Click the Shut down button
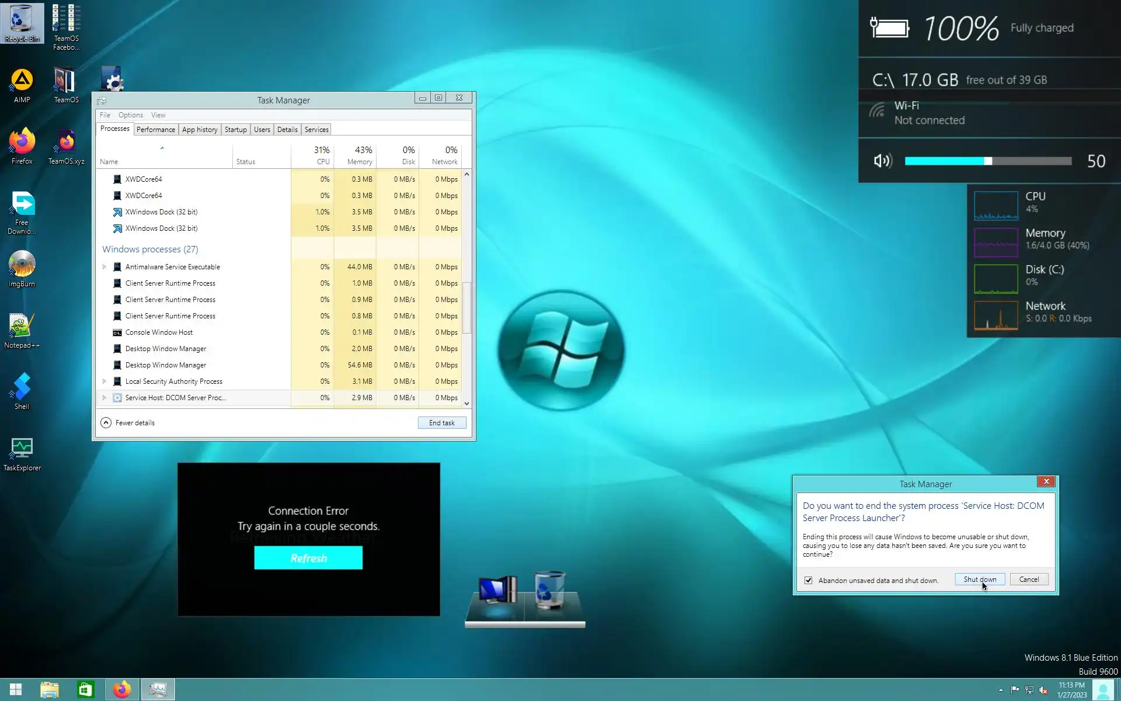The image size is (1121, 701). click(x=979, y=579)
